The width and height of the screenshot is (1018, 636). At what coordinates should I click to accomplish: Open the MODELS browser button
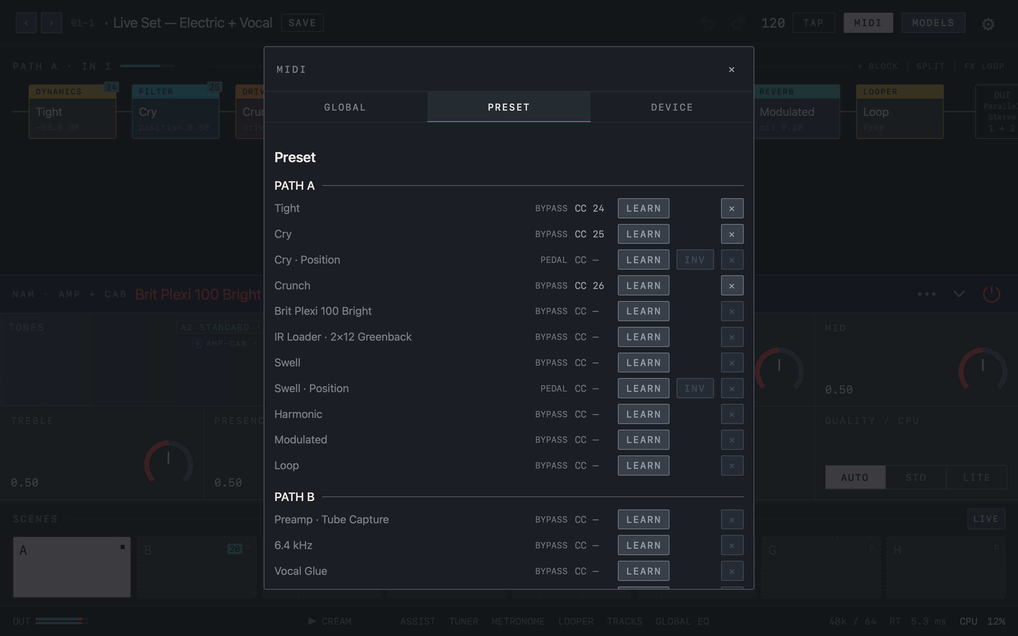click(933, 23)
